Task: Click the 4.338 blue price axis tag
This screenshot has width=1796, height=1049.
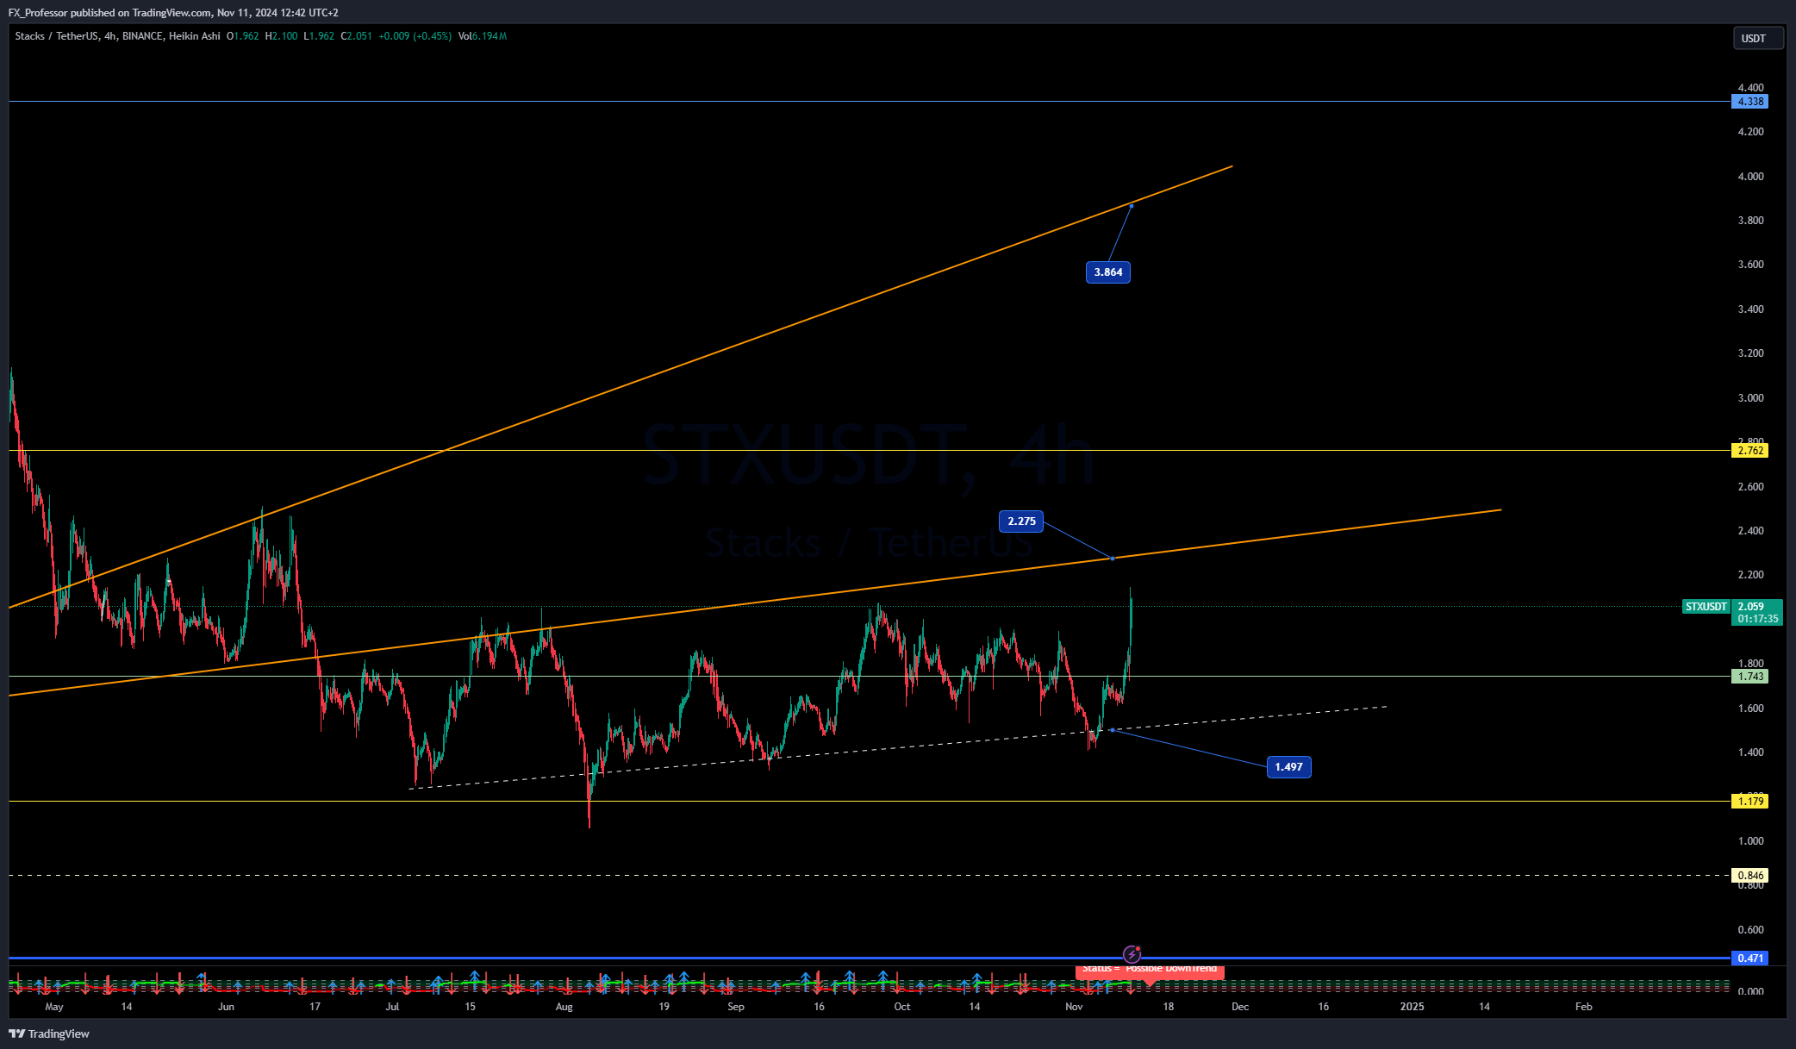Action: (x=1749, y=102)
